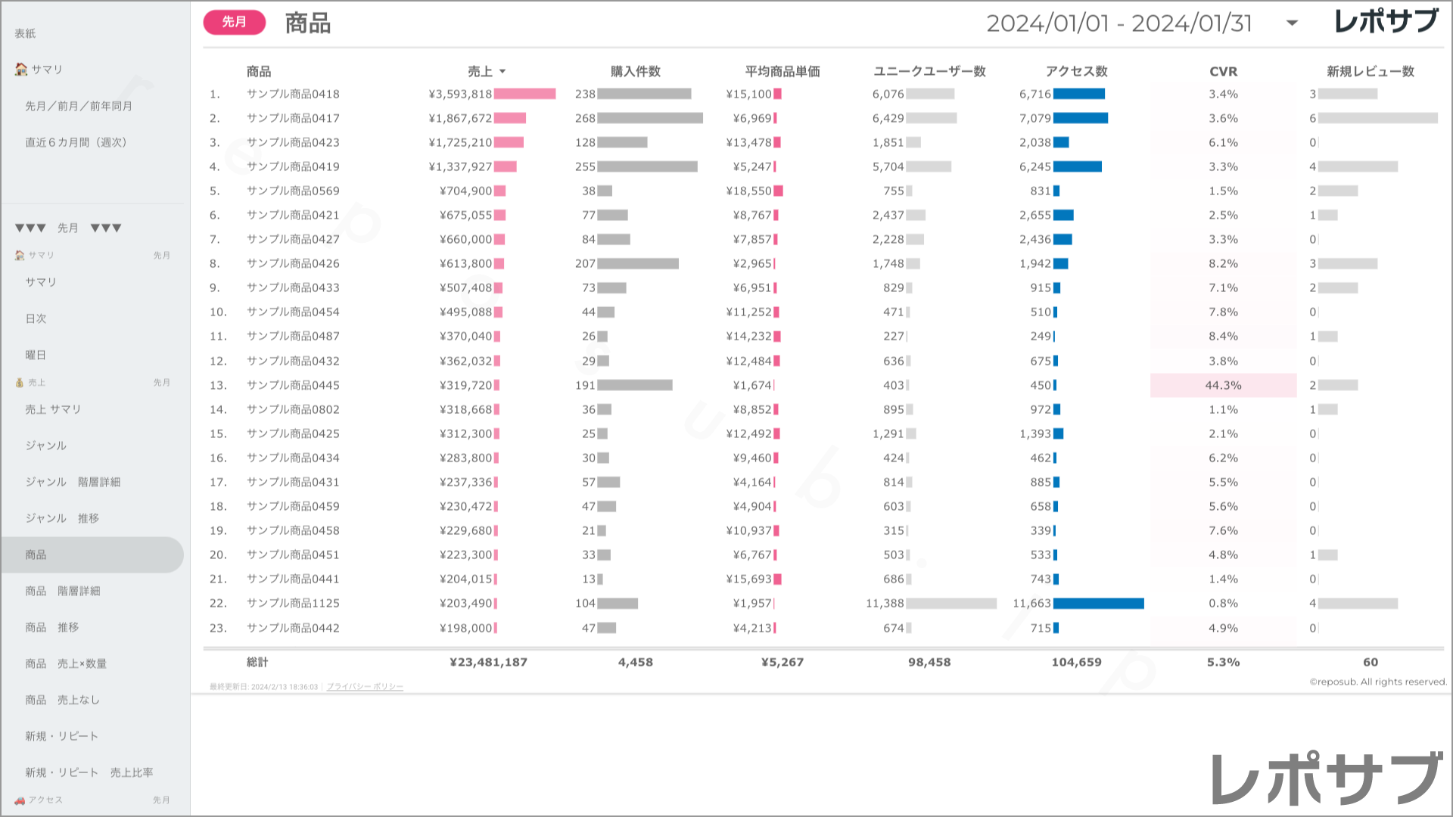This screenshot has height=817, width=1453.
Task: Select the highlighted 商品 sidebar item
Action: [x=92, y=555]
